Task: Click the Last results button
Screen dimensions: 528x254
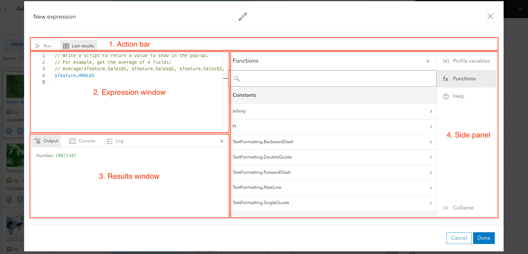Action: 79,46
